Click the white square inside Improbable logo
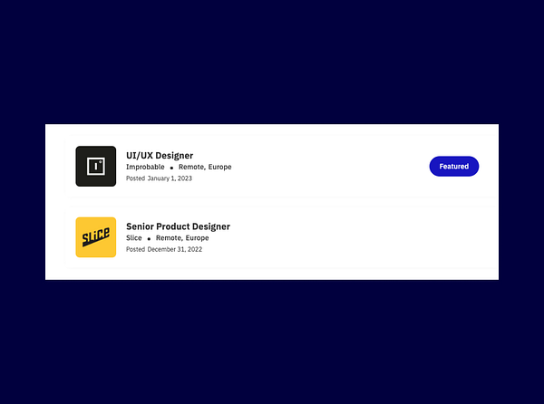The height and width of the screenshot is (404, 544). (96, 167)
